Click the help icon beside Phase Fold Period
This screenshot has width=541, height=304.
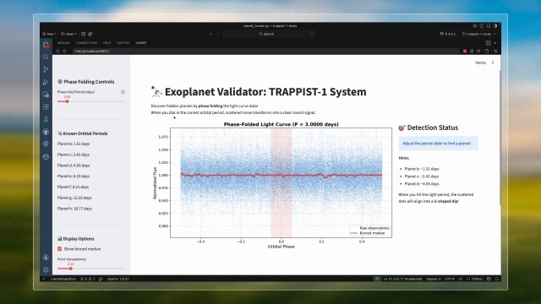tap(123, 92)
